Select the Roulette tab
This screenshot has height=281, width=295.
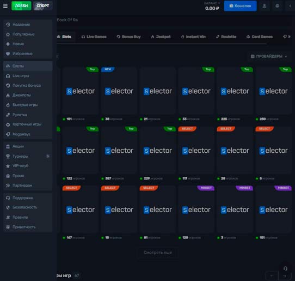[x=226, y=37]
